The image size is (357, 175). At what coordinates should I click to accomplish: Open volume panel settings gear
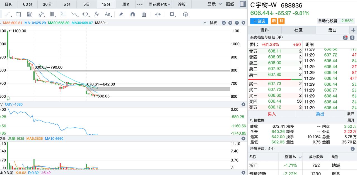tap(243, 139)
